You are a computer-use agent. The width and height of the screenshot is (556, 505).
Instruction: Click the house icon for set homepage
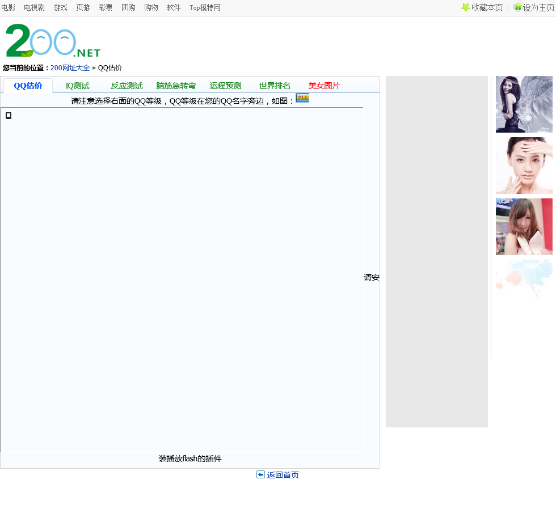point(517,6)
